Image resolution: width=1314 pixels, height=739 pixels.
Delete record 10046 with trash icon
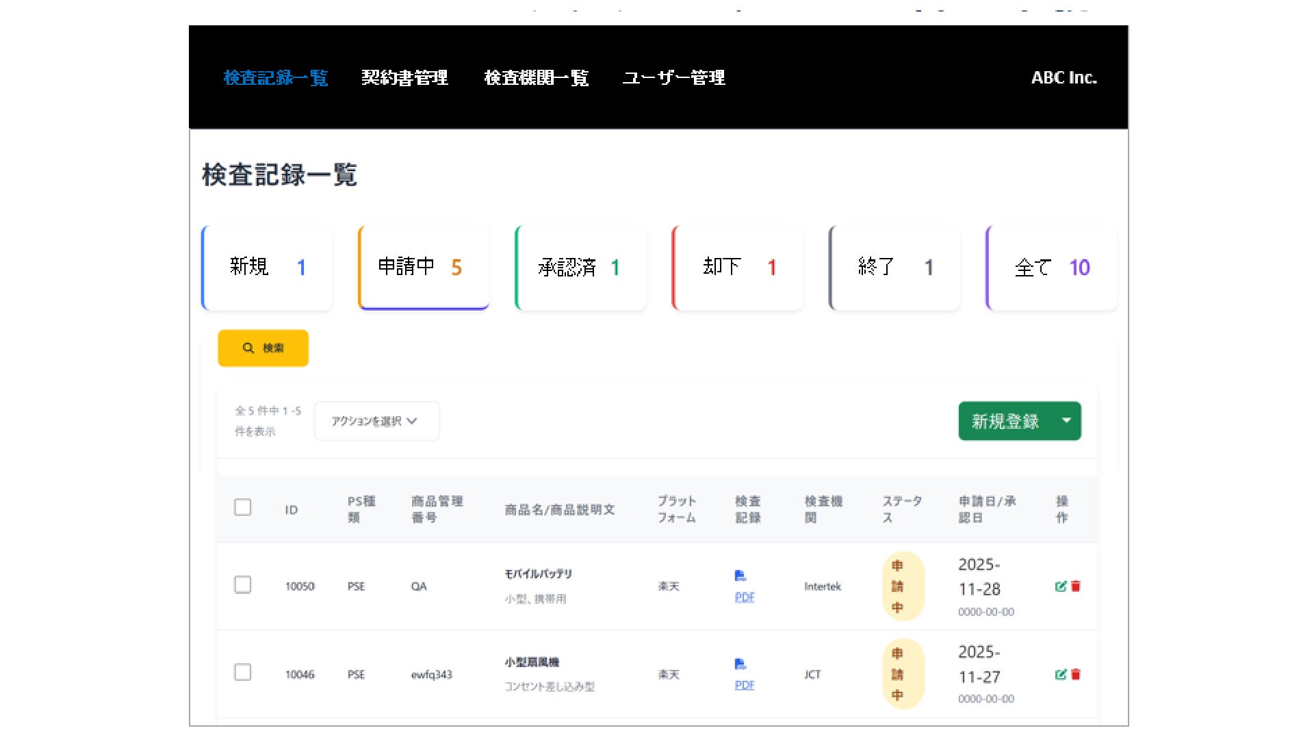pyautogui.click(x=1076, y=675)
